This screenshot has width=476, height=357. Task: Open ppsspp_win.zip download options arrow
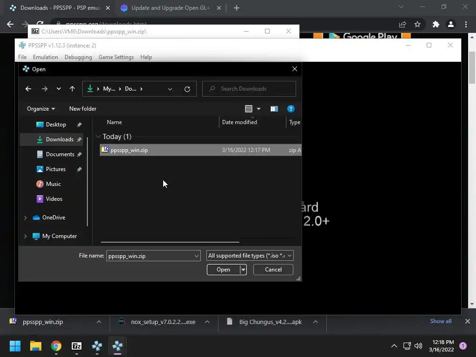tap(99, 322)
